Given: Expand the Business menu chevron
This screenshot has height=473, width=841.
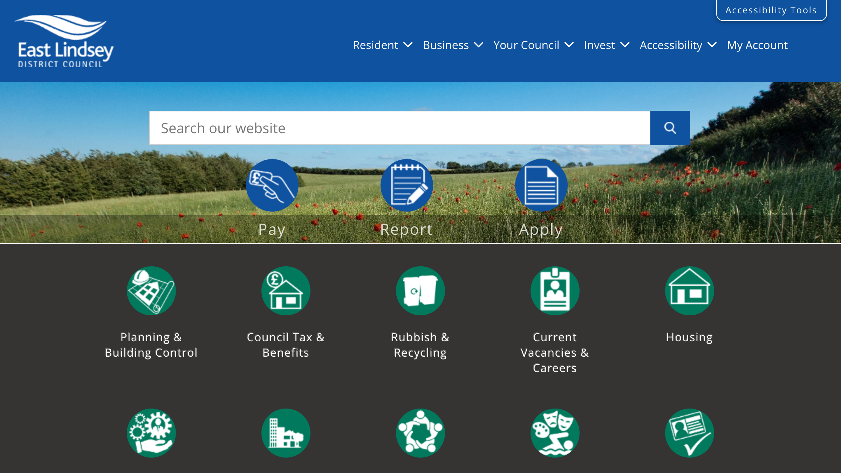Looking at the screenshot, I should click(x=478, y=45).
